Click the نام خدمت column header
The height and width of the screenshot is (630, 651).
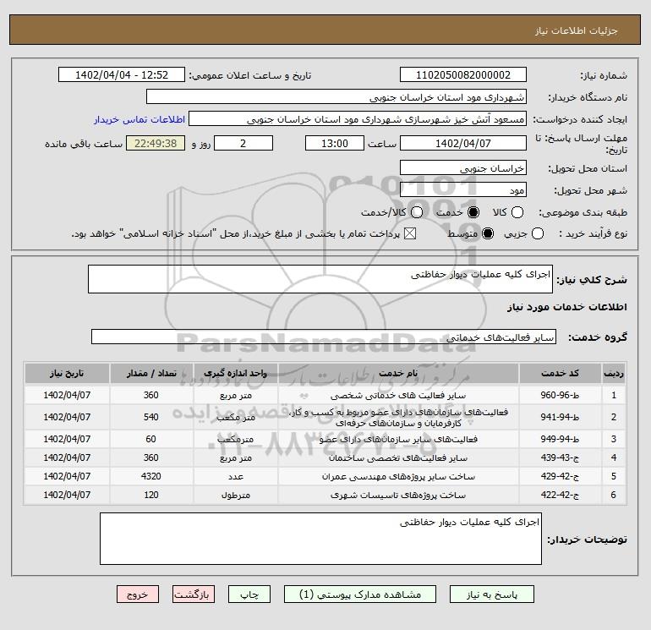pos(398,373)
